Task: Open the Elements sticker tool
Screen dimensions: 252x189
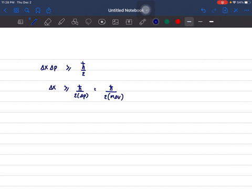Action: pyautogui.click(x=102, y=22)
